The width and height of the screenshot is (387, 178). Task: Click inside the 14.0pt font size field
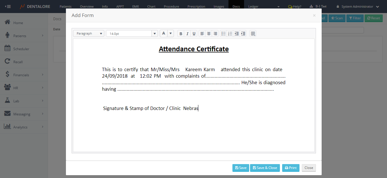tap(129, 34)
